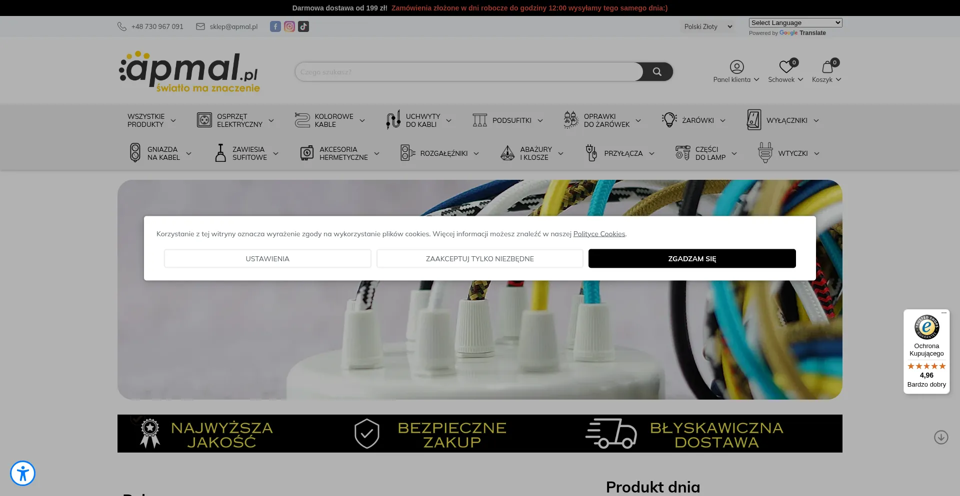
Task: Open the shopping bag cart icon
Action: [x=827, y=66]
